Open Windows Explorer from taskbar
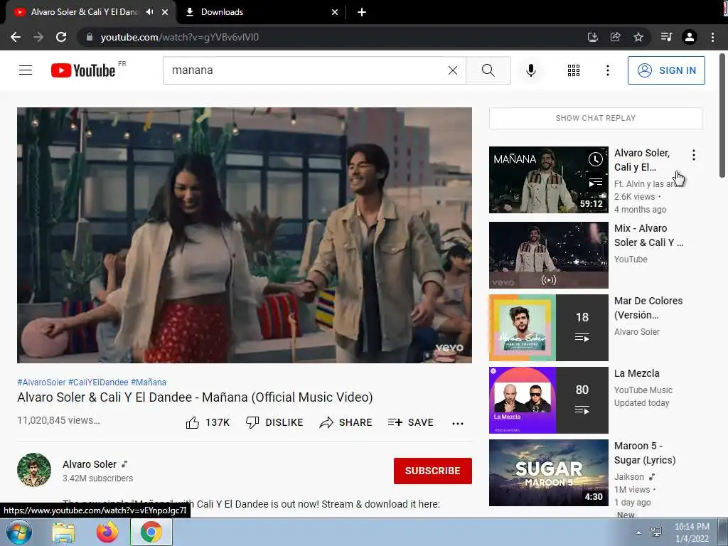Viewport: 728px width, 546px height. pyautogui.click(x=63, y=532)
